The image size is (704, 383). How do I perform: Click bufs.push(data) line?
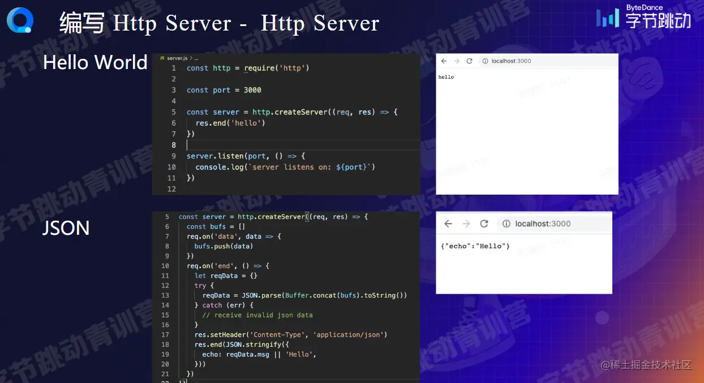(224, 246)
